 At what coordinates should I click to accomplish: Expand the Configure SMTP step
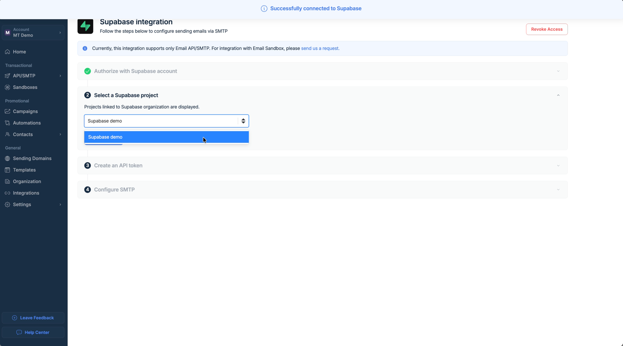tap(558, 189)
